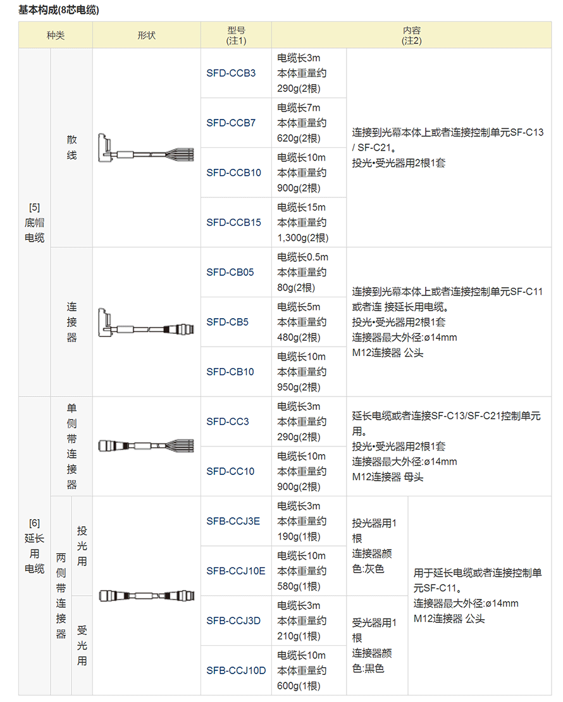This screenshot has width=563, height=702.
Task: Click the 型号 (注1) column header
Action: point(236,35)
